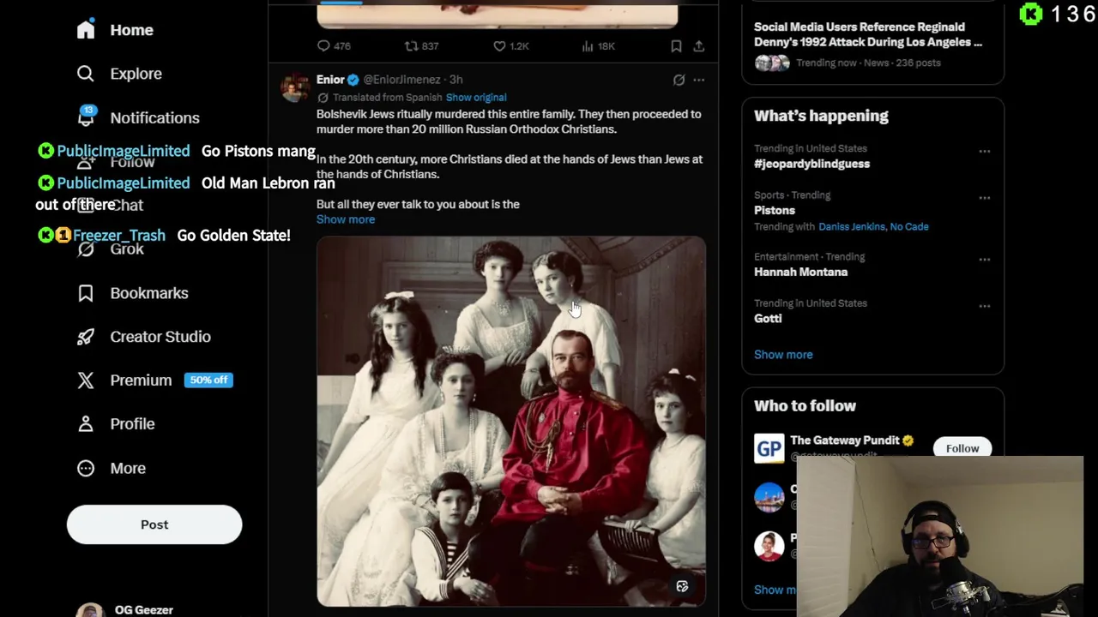This screenshot has height=617, width=1098.
Task: Click the Post button
Action: point(154,524)
